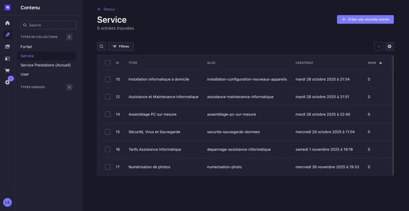The width and height of the screenshot is (409, 211).
Task: Open table view settings gear icon
Action: coord(389,46)
